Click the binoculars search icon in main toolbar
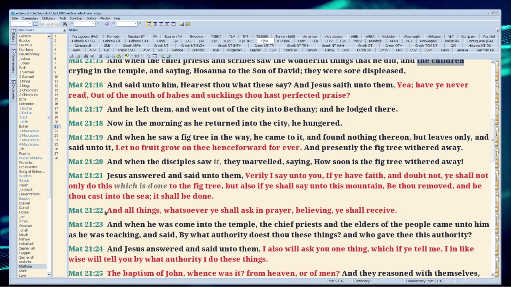 click(64, 24)
